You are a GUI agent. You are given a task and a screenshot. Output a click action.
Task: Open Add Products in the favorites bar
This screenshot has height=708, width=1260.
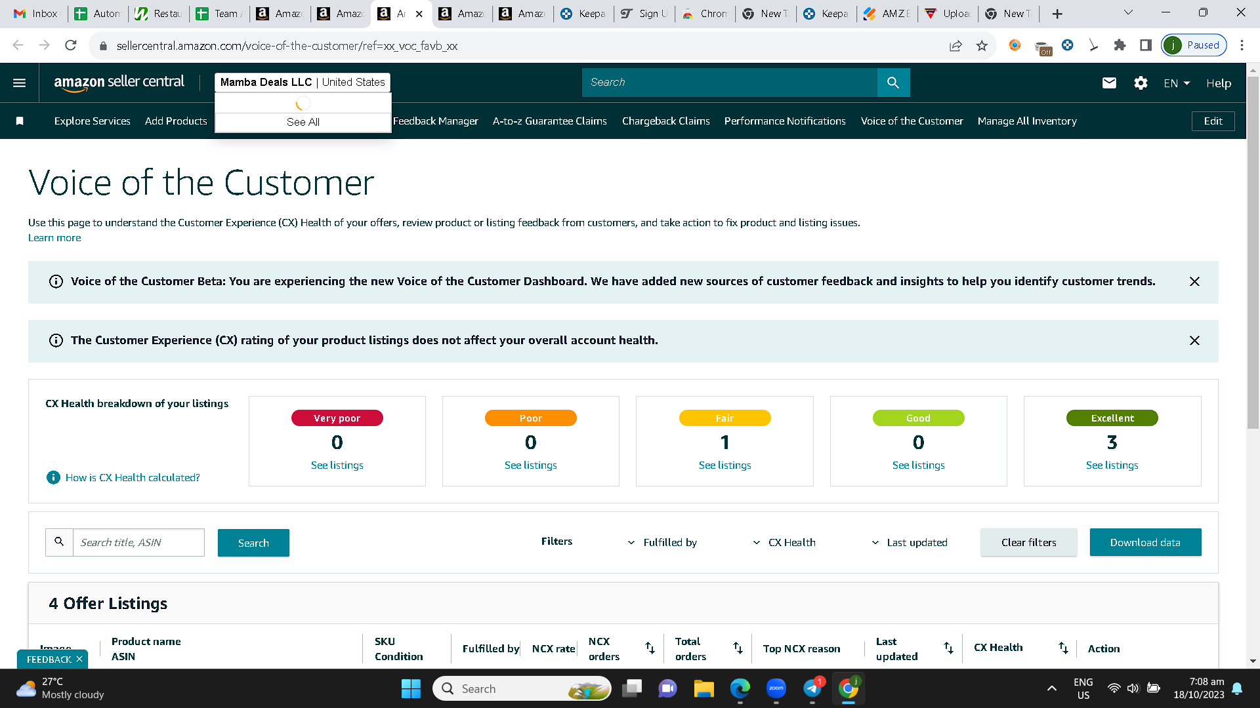(x=176, y=121)
